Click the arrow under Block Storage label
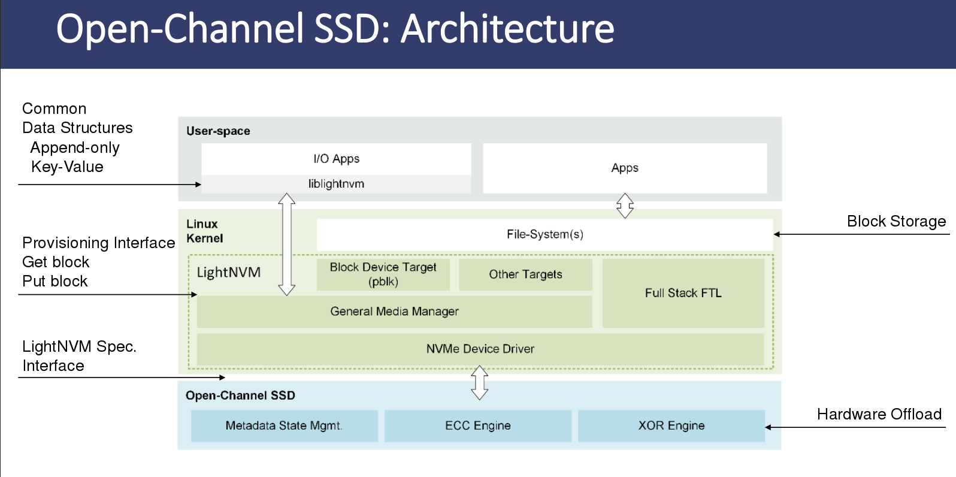Viewport: 956px width, 477px height. click(861, 234)
